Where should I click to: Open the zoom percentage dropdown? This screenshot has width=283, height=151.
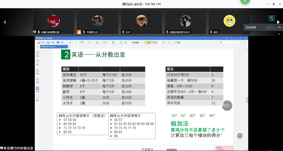click(x=110, y=43)
